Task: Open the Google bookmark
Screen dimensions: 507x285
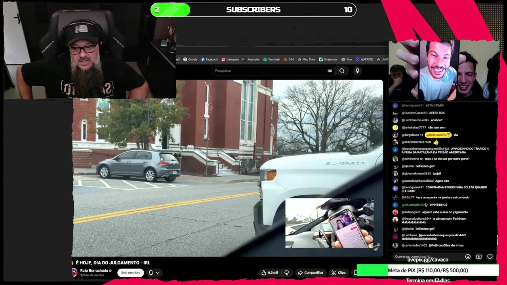Action: (x=190, y=59)
